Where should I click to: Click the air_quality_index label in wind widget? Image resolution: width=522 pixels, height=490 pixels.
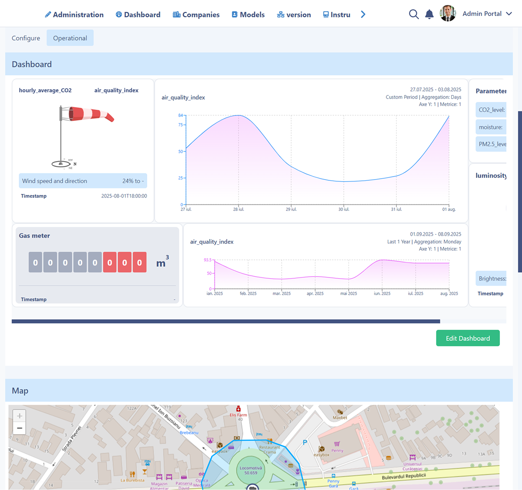116,90
